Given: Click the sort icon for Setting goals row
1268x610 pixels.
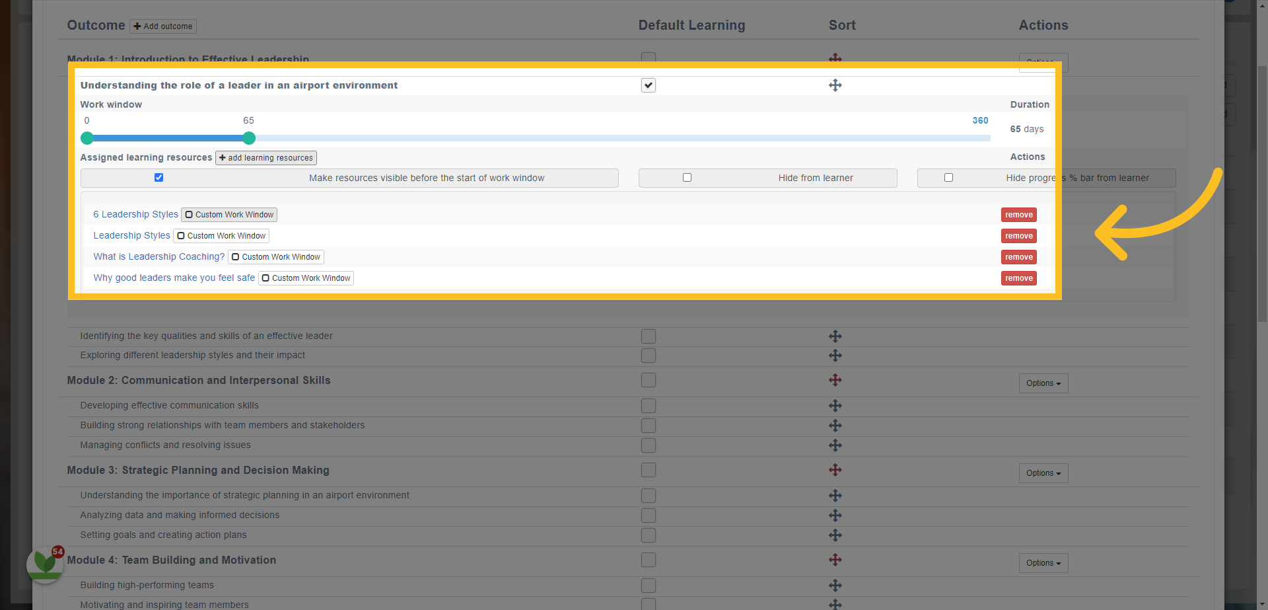Looking at the screenshot, I should pyautogui.click(x=835, y=535).
